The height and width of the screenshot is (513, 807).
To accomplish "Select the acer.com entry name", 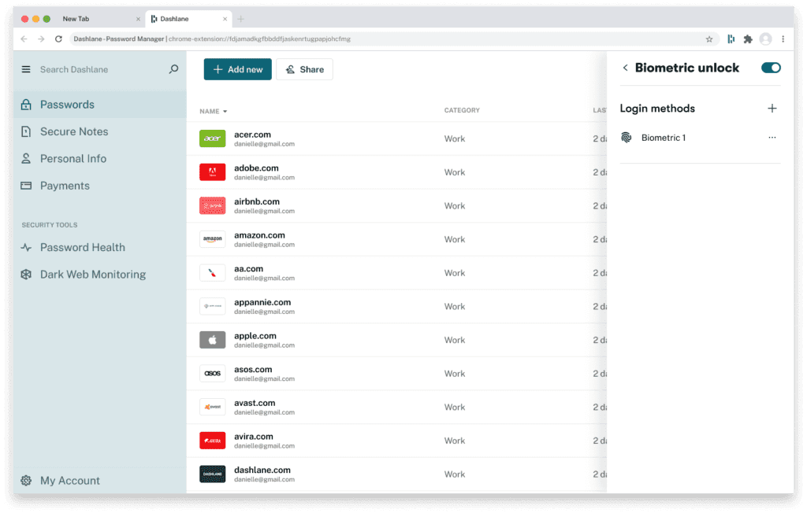I will click(x=252, y=135).
